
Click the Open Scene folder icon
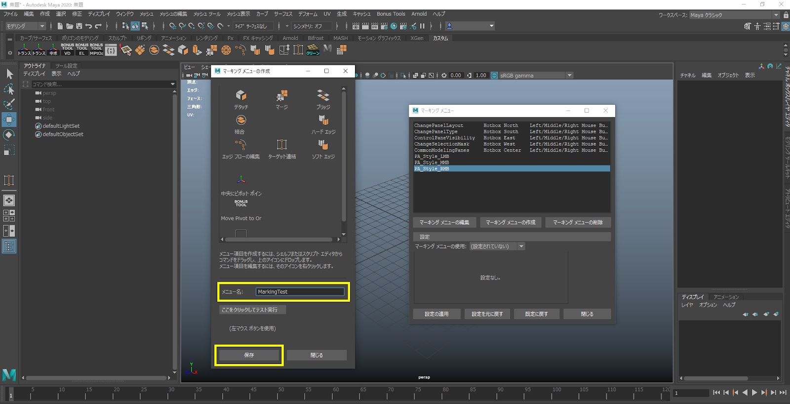click(70, 26)
